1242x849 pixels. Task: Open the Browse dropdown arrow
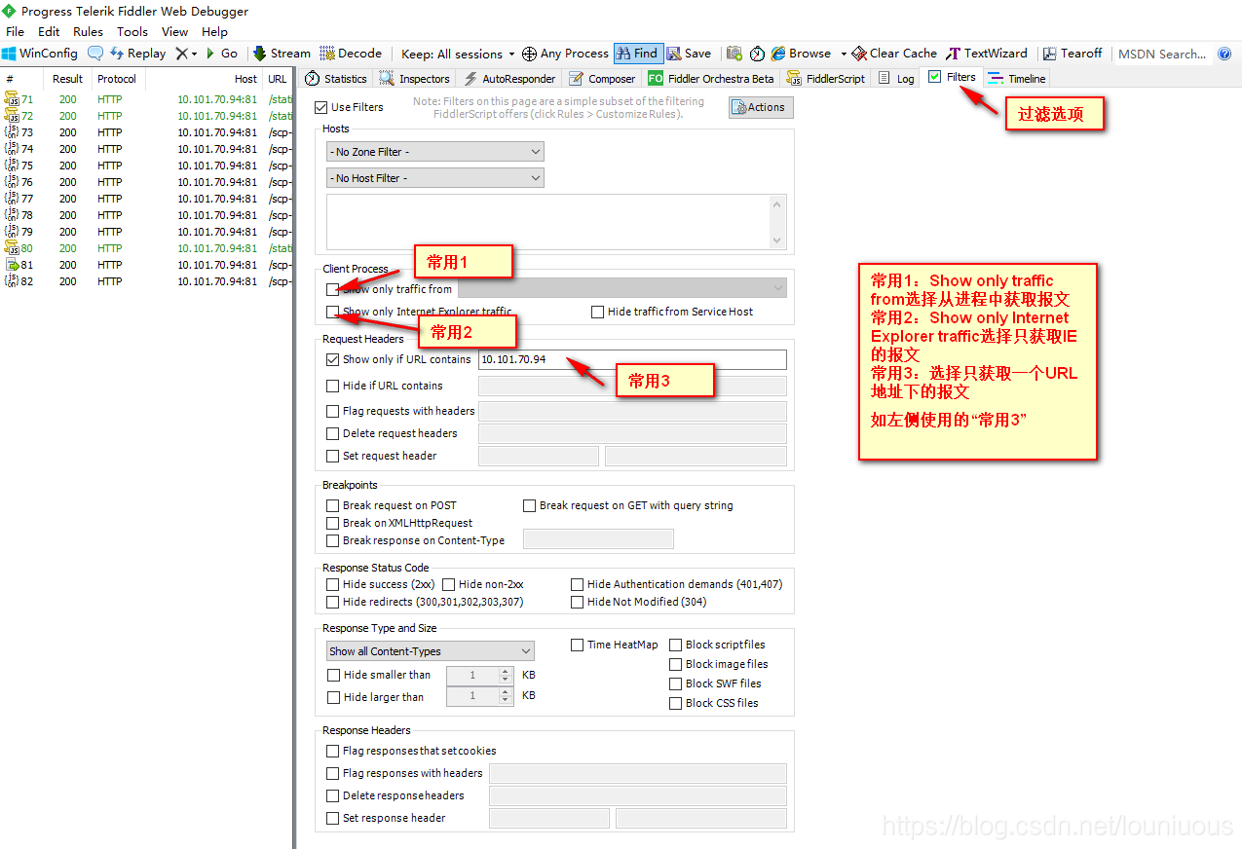point(844,54)
